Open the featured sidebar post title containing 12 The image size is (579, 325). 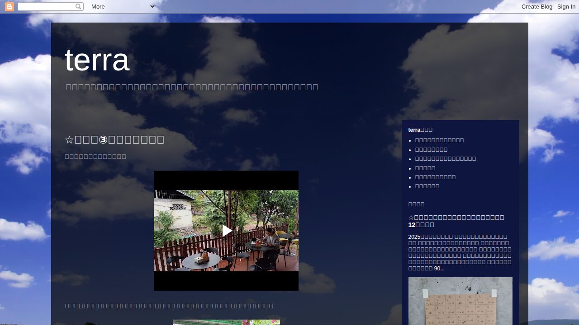point(456,221)
